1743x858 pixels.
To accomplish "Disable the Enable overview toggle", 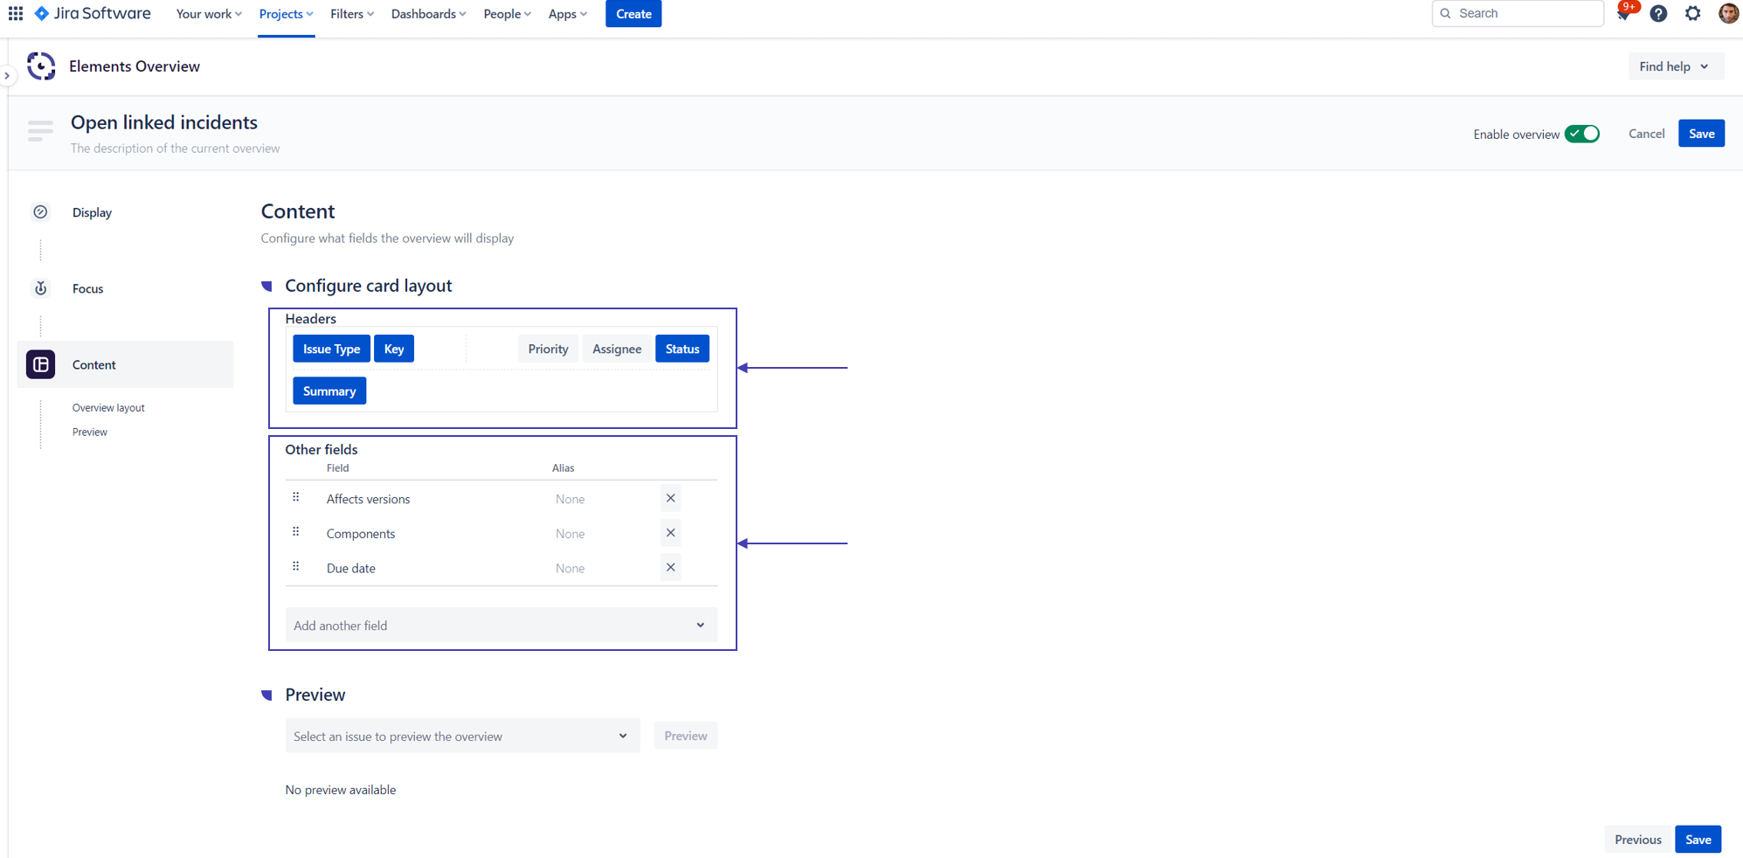I will click(1581, 134).
